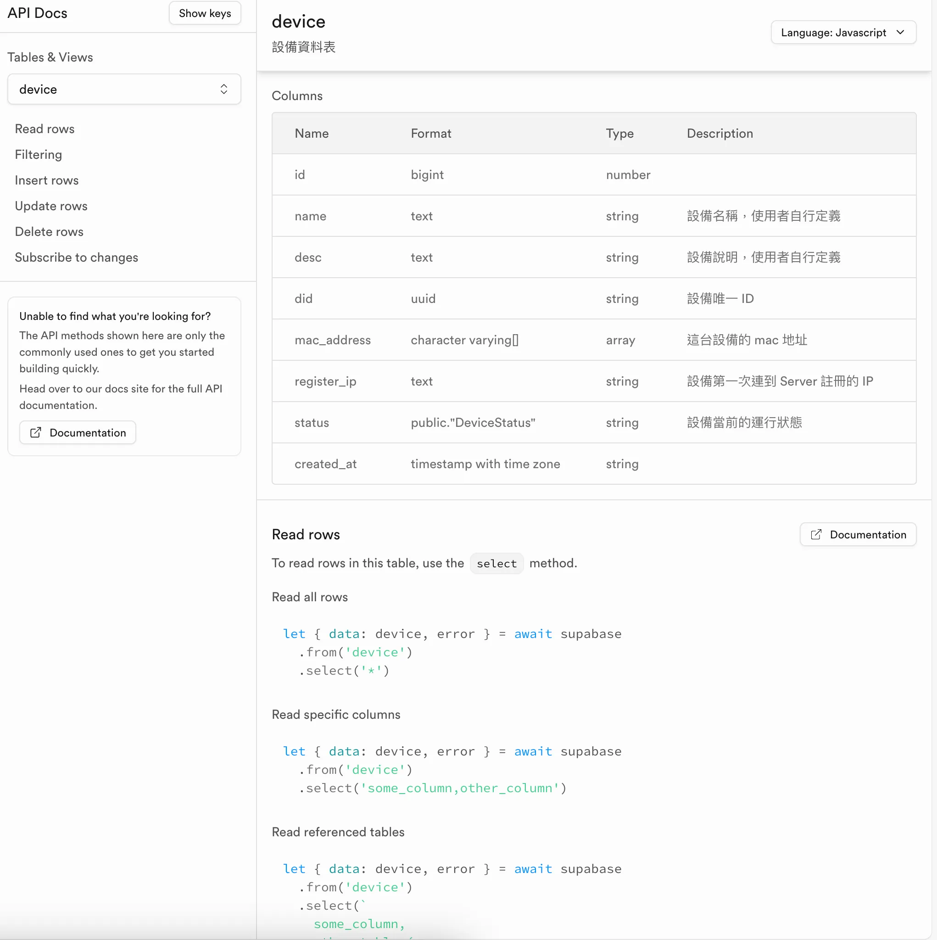Open the device table dropdown
The width and height of the screenshot is (937, 940).
pyautogui.click(x=124, y=89)
